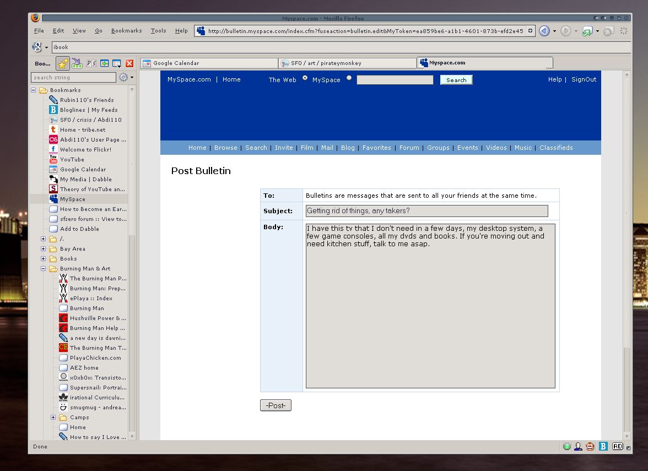Click the browser Back arrow button
The height and width of the screenshot is (471, 648).
pyautogui.click(x=544, y=31)
